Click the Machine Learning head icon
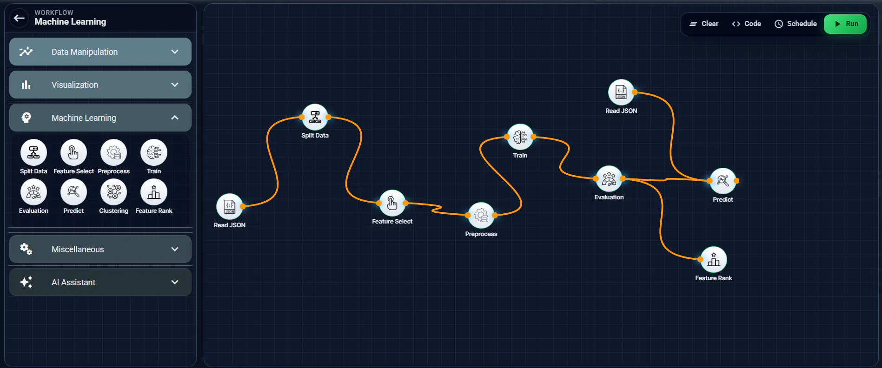Viewport: 882px width, 368px height. coord(26,118)
